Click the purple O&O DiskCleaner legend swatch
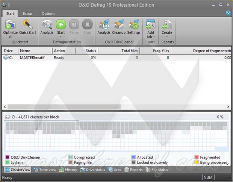233x182 pixels. pos(7,157)
